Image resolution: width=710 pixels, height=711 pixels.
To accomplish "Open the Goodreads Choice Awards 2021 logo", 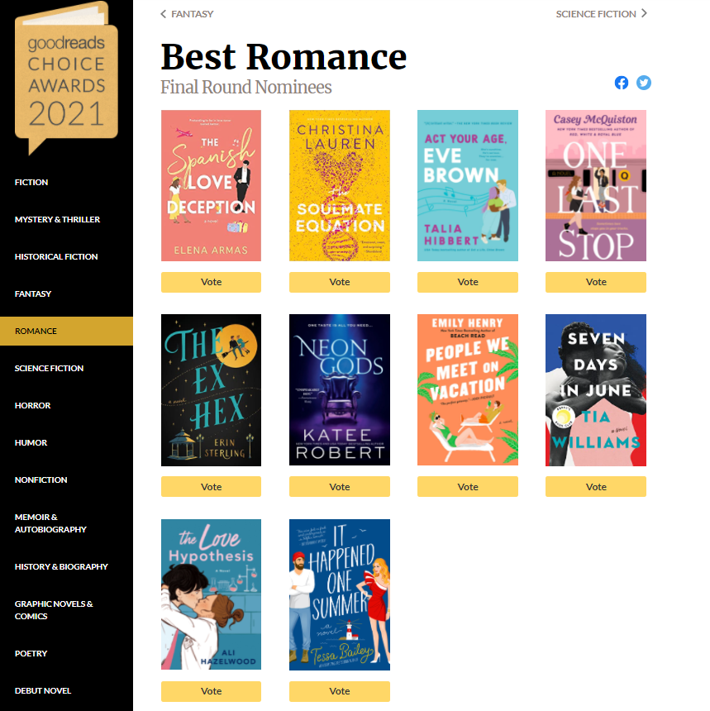I will [67, 79].
